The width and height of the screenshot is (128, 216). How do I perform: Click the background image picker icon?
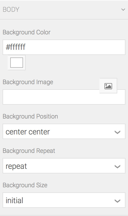coord(108,86)
